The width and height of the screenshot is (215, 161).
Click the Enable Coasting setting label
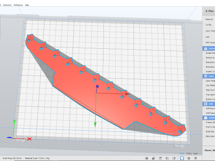(x=211, y=72)
